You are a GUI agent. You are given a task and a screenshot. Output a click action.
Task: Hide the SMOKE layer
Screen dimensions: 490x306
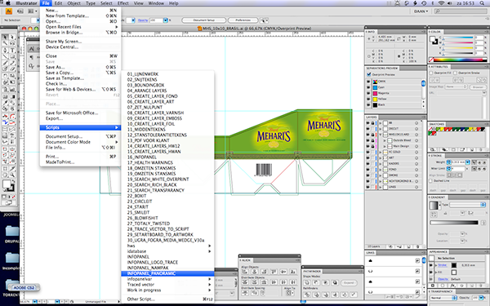(368, 175)
